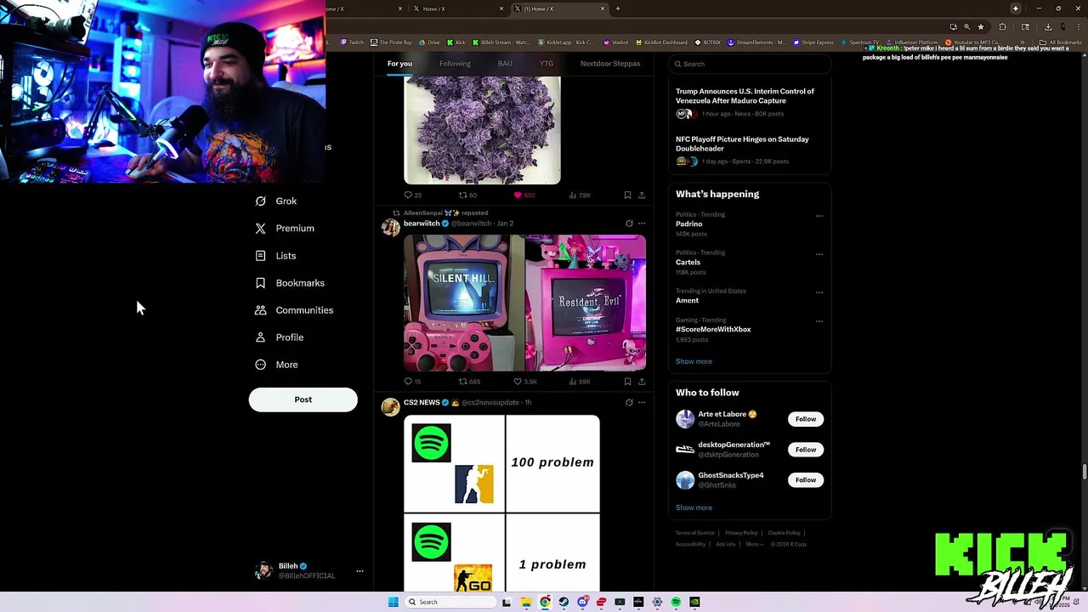Open options for #ScoreMoreWithXbox trend
This screenshot has height=612, width=1088.
tap(819, 321)
